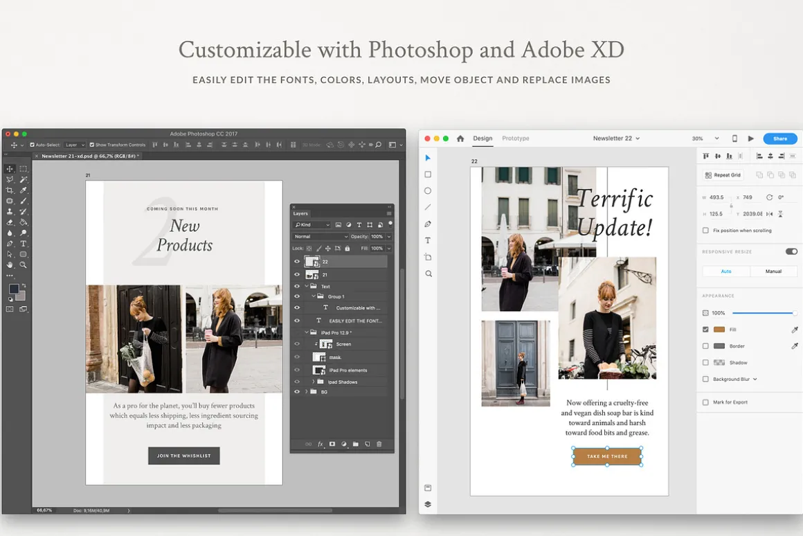Open the Opacity dropdown arrow in Layers
The height and width of the screenshot is (536, 803).
click(389, 237)
